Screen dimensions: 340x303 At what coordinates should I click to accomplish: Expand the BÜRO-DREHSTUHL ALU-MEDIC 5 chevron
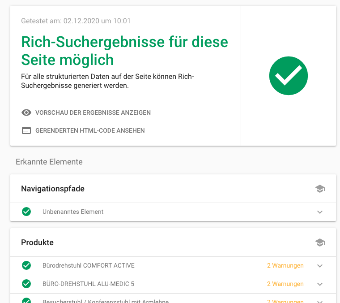pos(320,284)
